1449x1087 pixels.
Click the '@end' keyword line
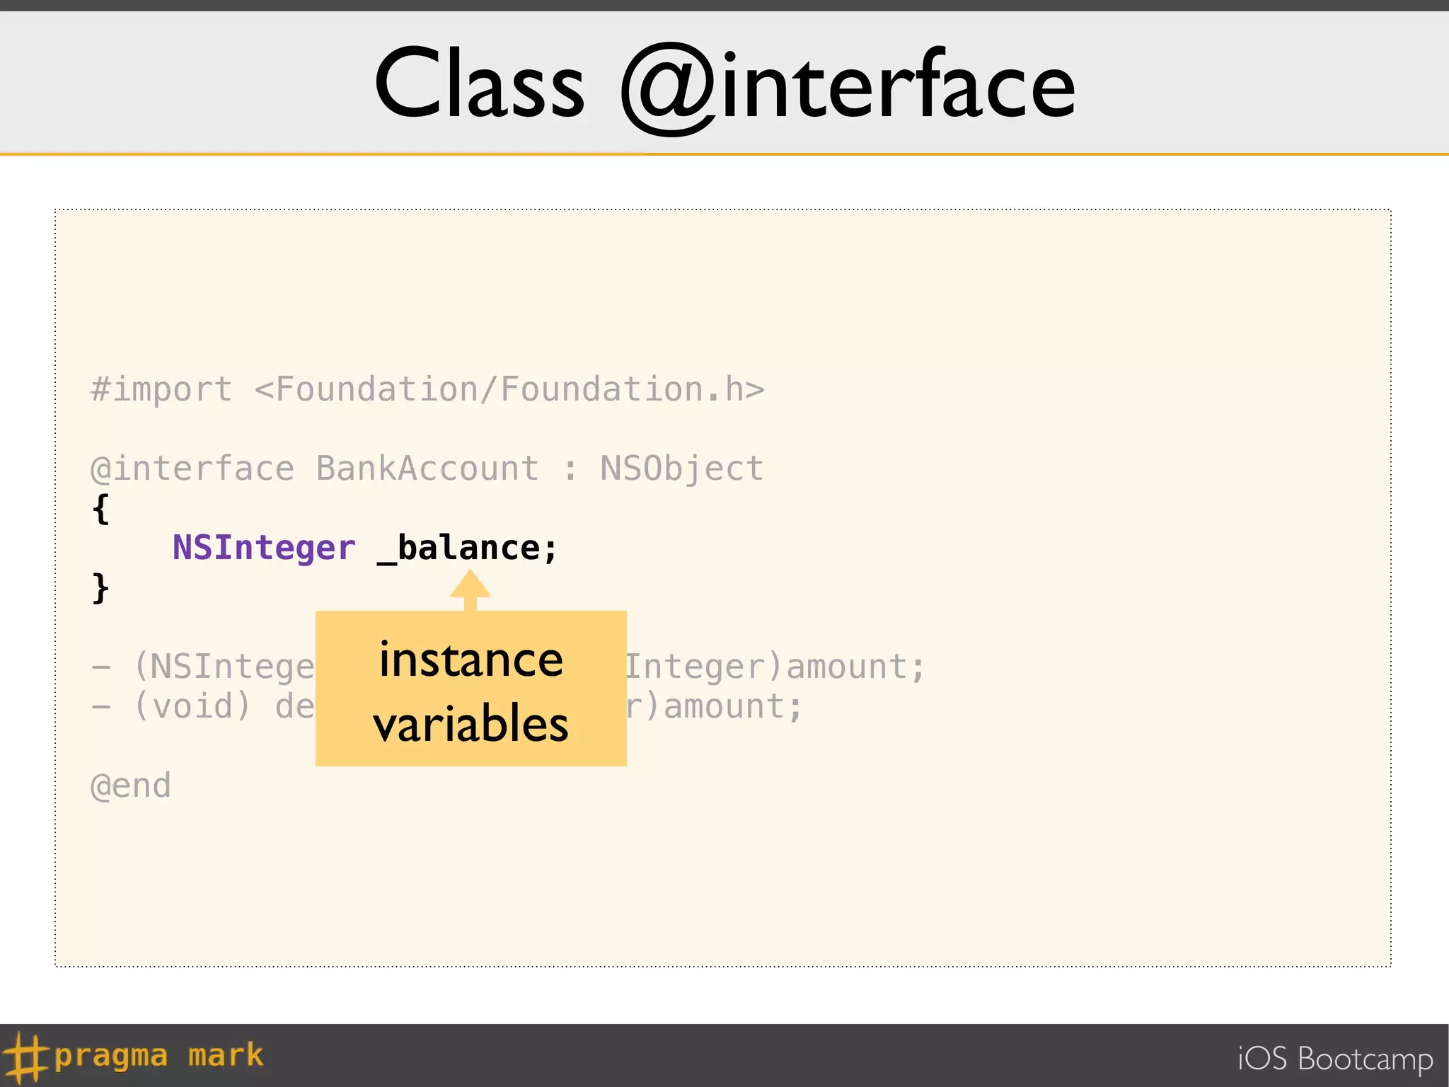(131, 786)
